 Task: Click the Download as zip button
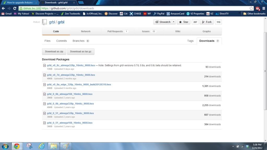pos(54,51)
